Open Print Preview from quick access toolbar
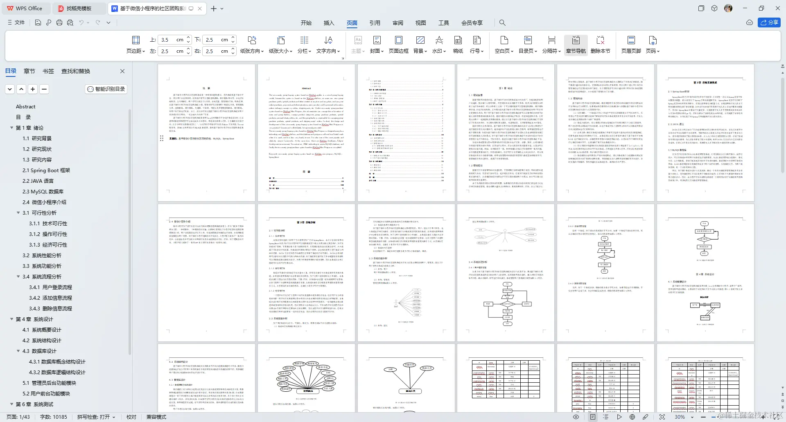This screenshot has height=422, width=786. pyautogui.click(x=70, y=22)
